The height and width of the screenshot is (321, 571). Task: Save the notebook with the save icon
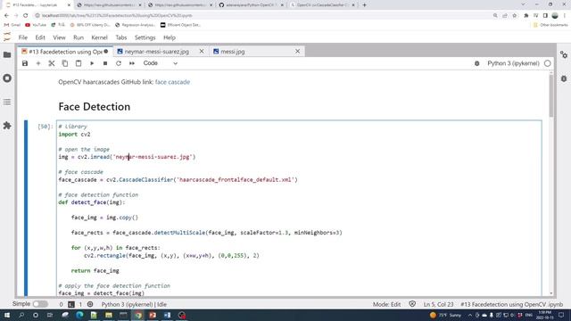point(25,63)
